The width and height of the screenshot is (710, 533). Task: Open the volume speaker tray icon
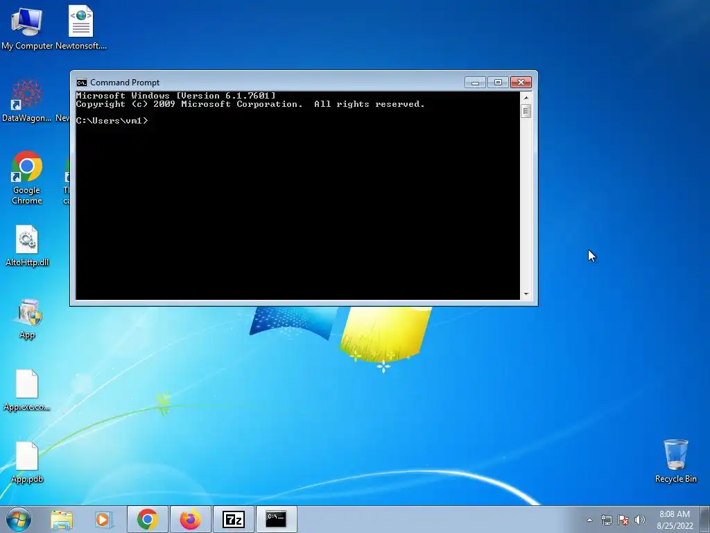click(x=640, y=520)
